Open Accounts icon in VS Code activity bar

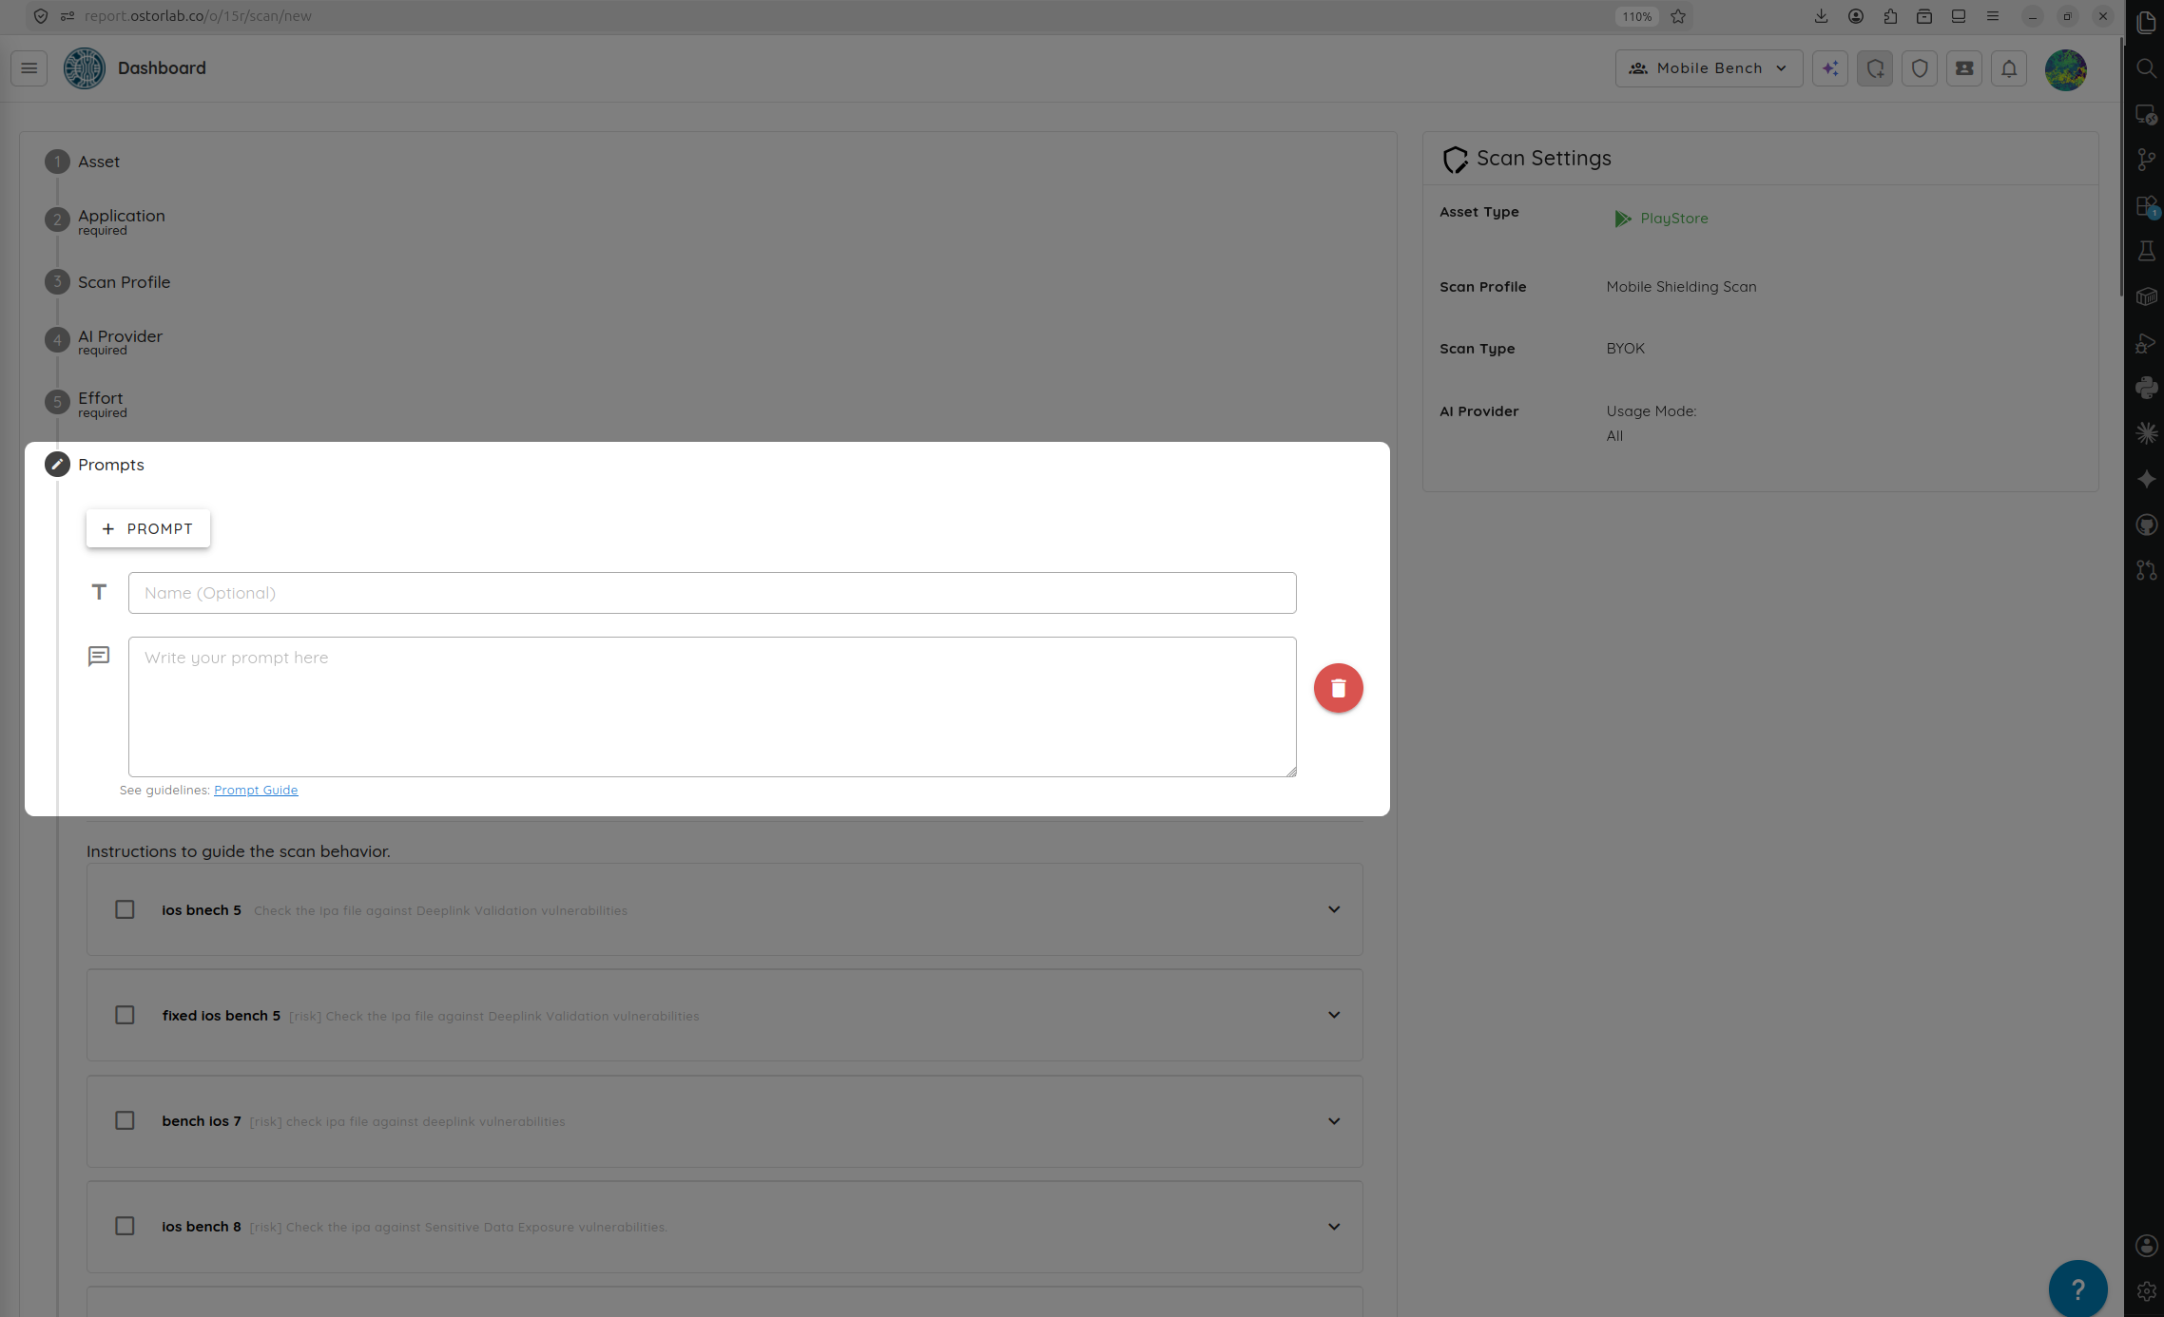2147,1246
